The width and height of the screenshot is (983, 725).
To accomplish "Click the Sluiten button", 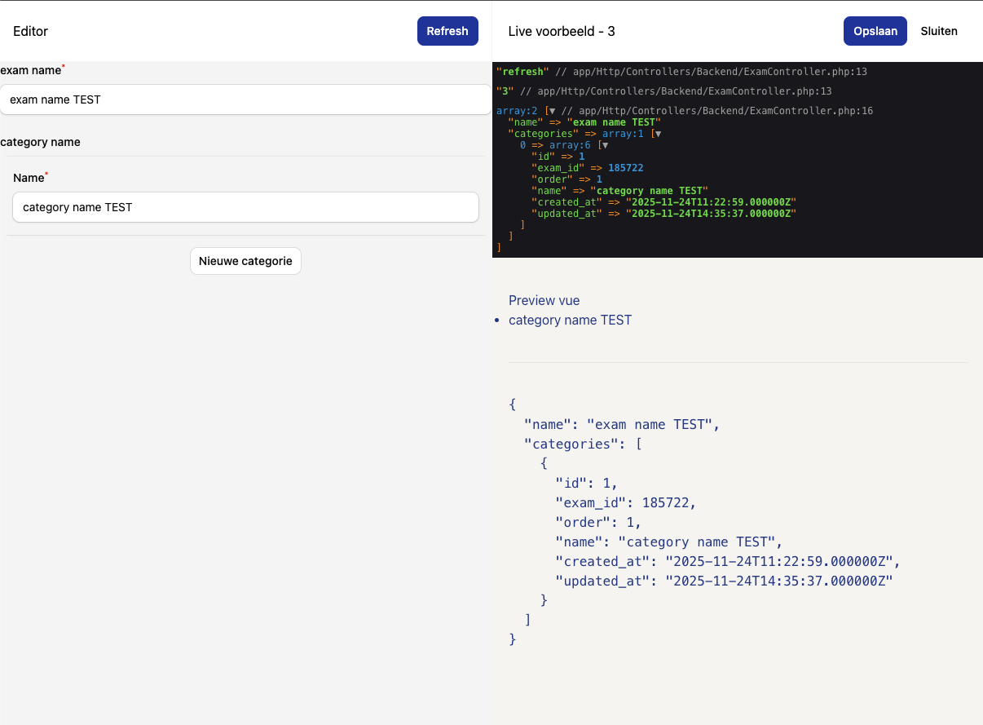I will pyautogui.click(x=938, y=30).
